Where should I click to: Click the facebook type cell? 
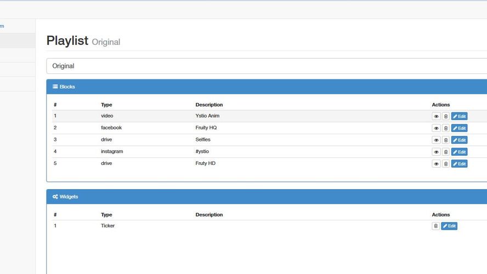111,128
